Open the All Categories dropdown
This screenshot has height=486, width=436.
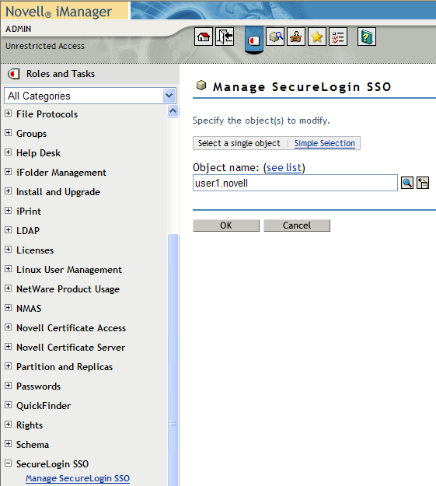[90, 96]
